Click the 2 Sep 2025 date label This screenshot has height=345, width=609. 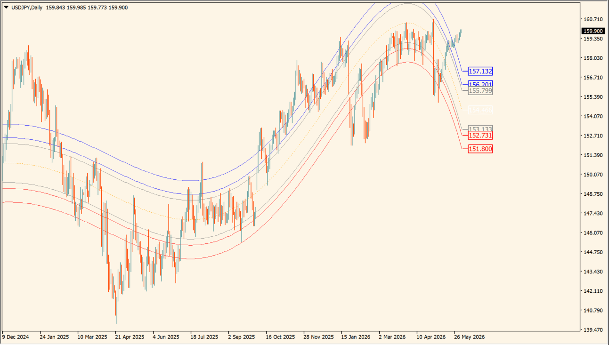tap(242, 337)
